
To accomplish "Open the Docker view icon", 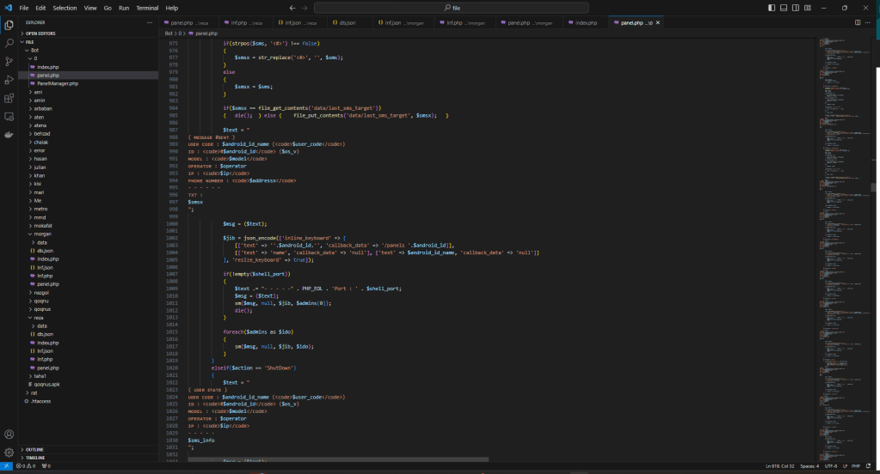I will click(9, 135).
